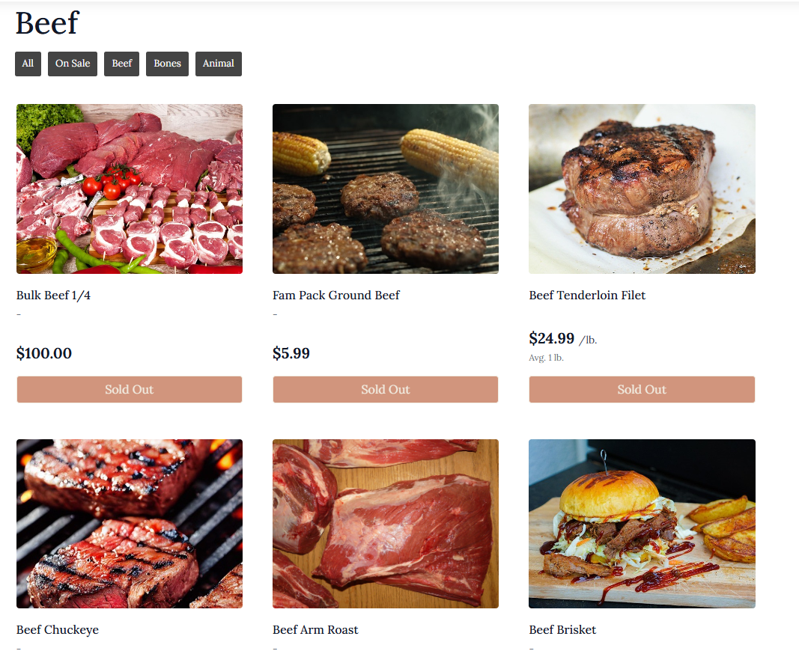Choose the Bones filter
Image resolution: width=799 pixels, height=651 pixels.
(x=167, y=64)
